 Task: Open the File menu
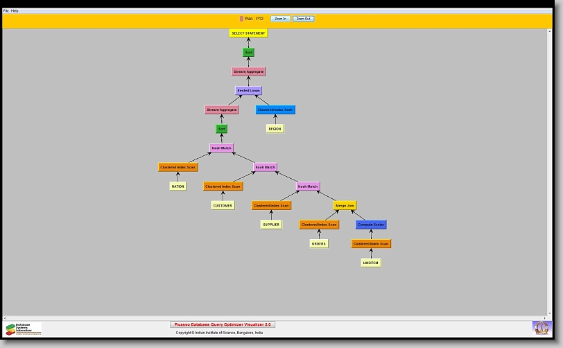[x=6, y=11]
